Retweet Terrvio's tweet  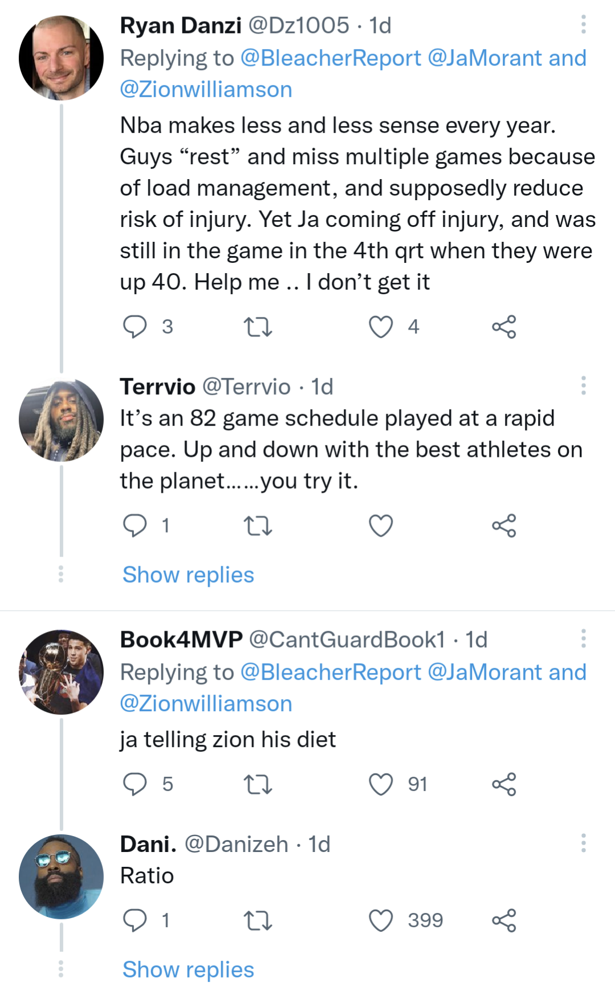[260, 526]
